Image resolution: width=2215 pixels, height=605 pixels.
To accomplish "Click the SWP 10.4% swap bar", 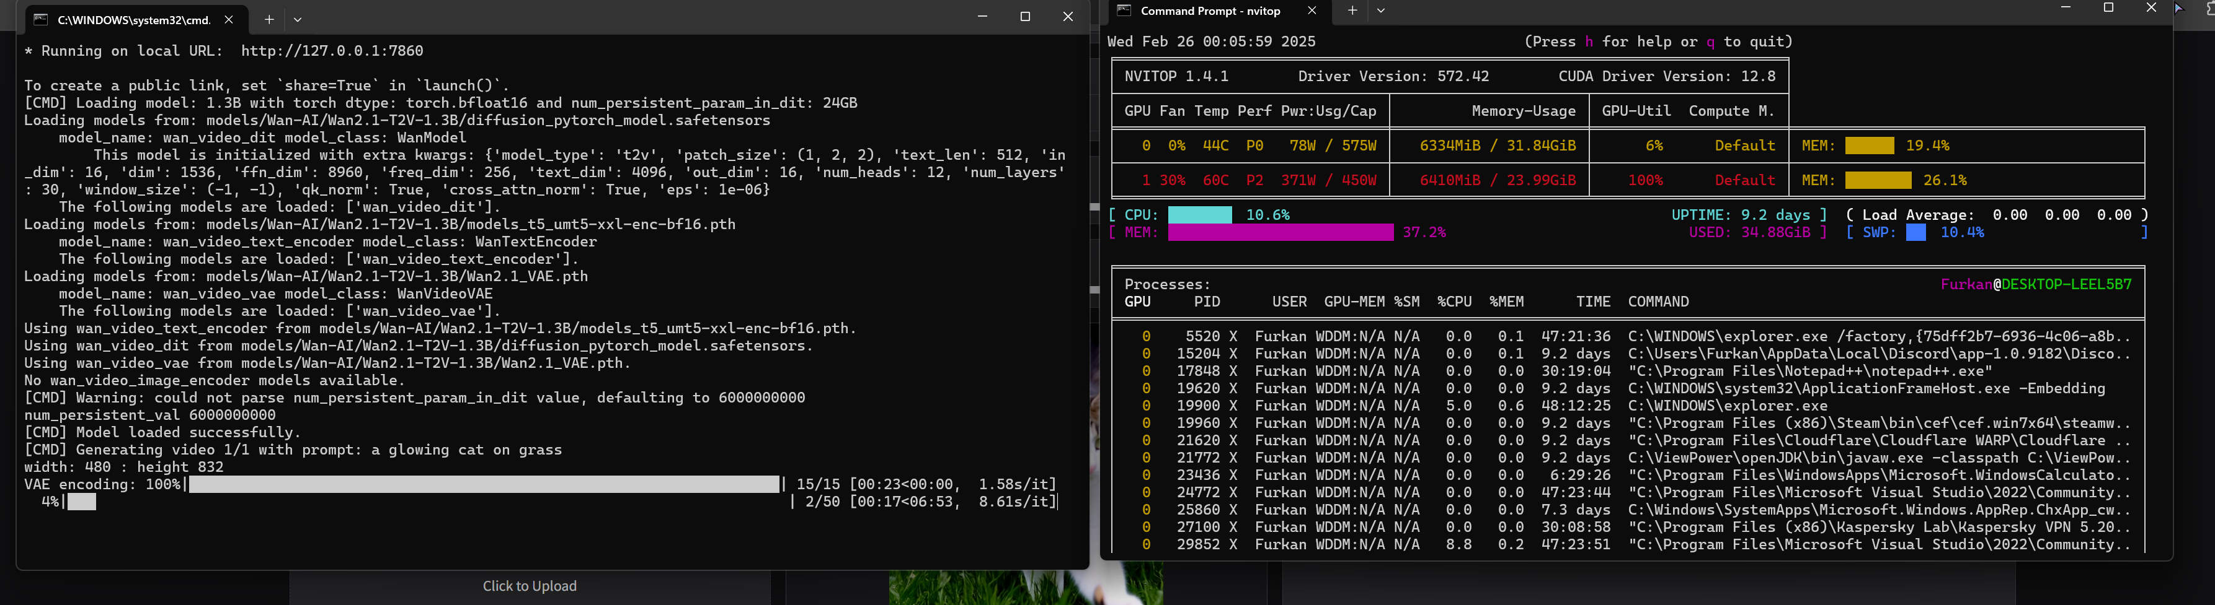I will click(1915, 233).
